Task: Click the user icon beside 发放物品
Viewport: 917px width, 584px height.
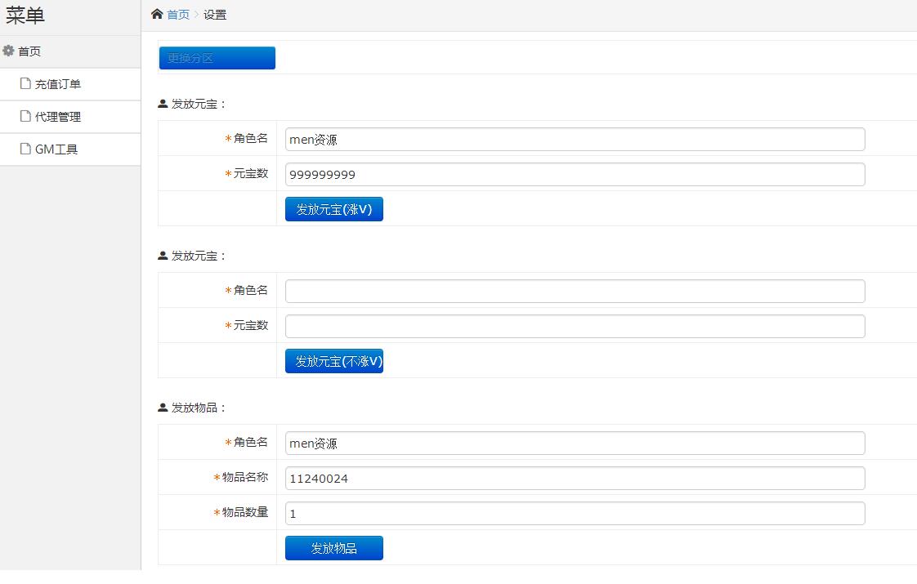Action: coord(163,408)
